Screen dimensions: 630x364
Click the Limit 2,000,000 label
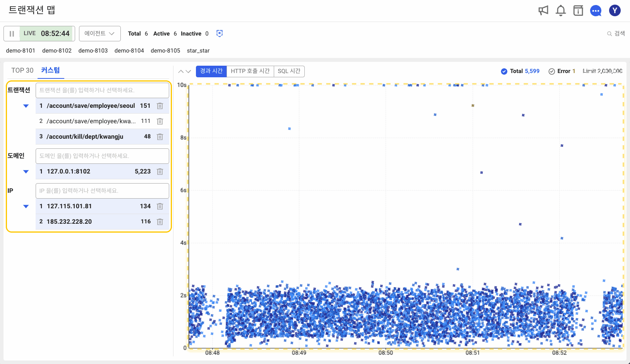click(603, 71)
